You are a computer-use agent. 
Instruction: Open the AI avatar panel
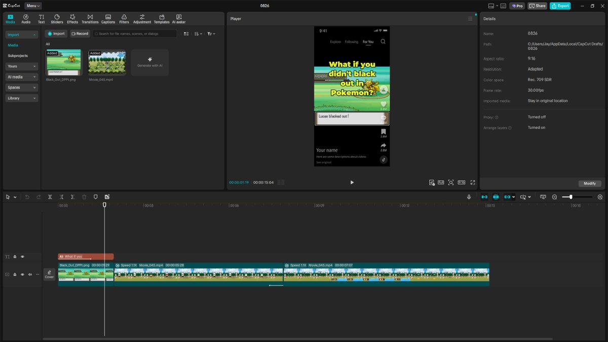pyautogui.click(x=179, y=19)
